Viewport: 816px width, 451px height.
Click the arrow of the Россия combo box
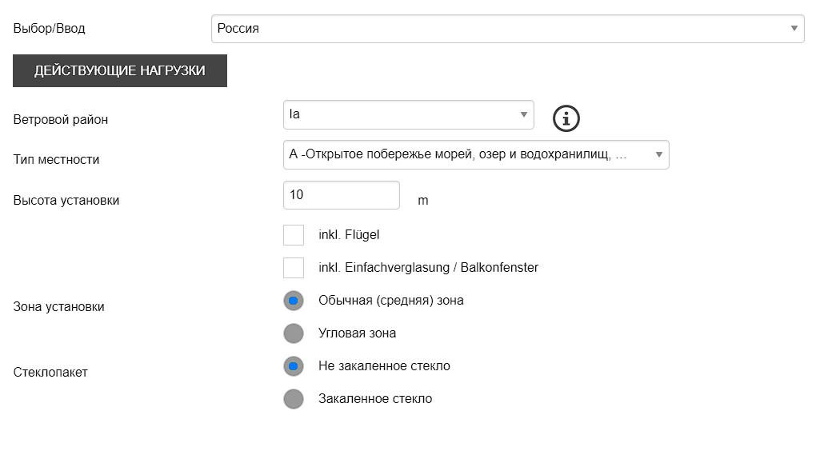click(794, 29)
